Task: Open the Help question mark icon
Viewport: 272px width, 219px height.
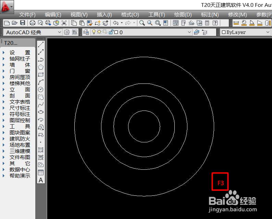Action: coord(215,23)
